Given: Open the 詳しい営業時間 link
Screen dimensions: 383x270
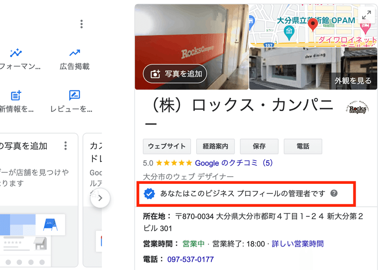Looking at the screenshot, I should click(298, 244).
